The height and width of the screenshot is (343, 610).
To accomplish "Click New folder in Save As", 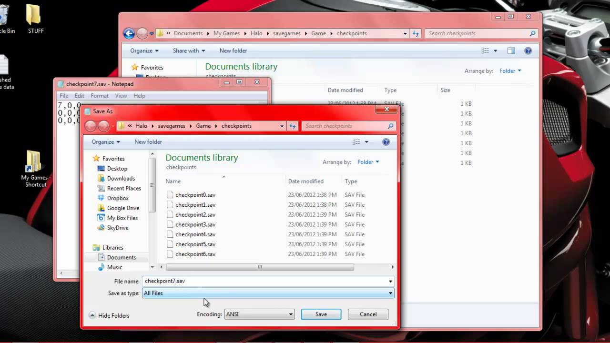I will coord(148,142).
